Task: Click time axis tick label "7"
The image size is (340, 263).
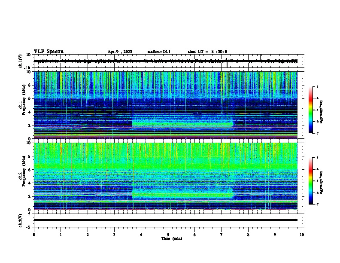Action: coord(222,235)
